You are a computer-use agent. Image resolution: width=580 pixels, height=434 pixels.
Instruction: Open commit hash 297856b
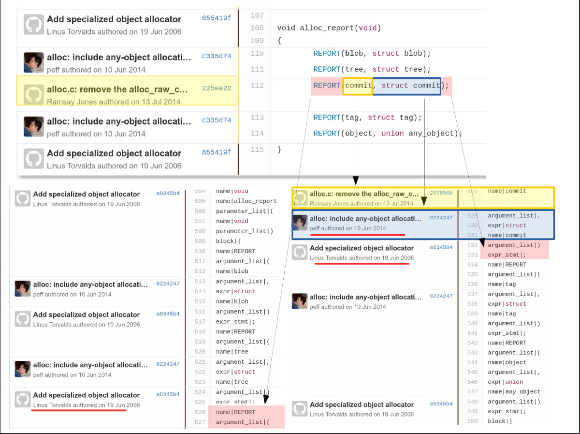441,193
